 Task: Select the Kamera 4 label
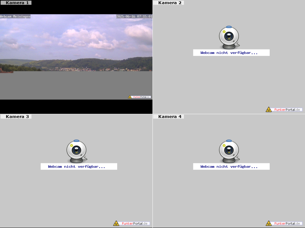169,116
